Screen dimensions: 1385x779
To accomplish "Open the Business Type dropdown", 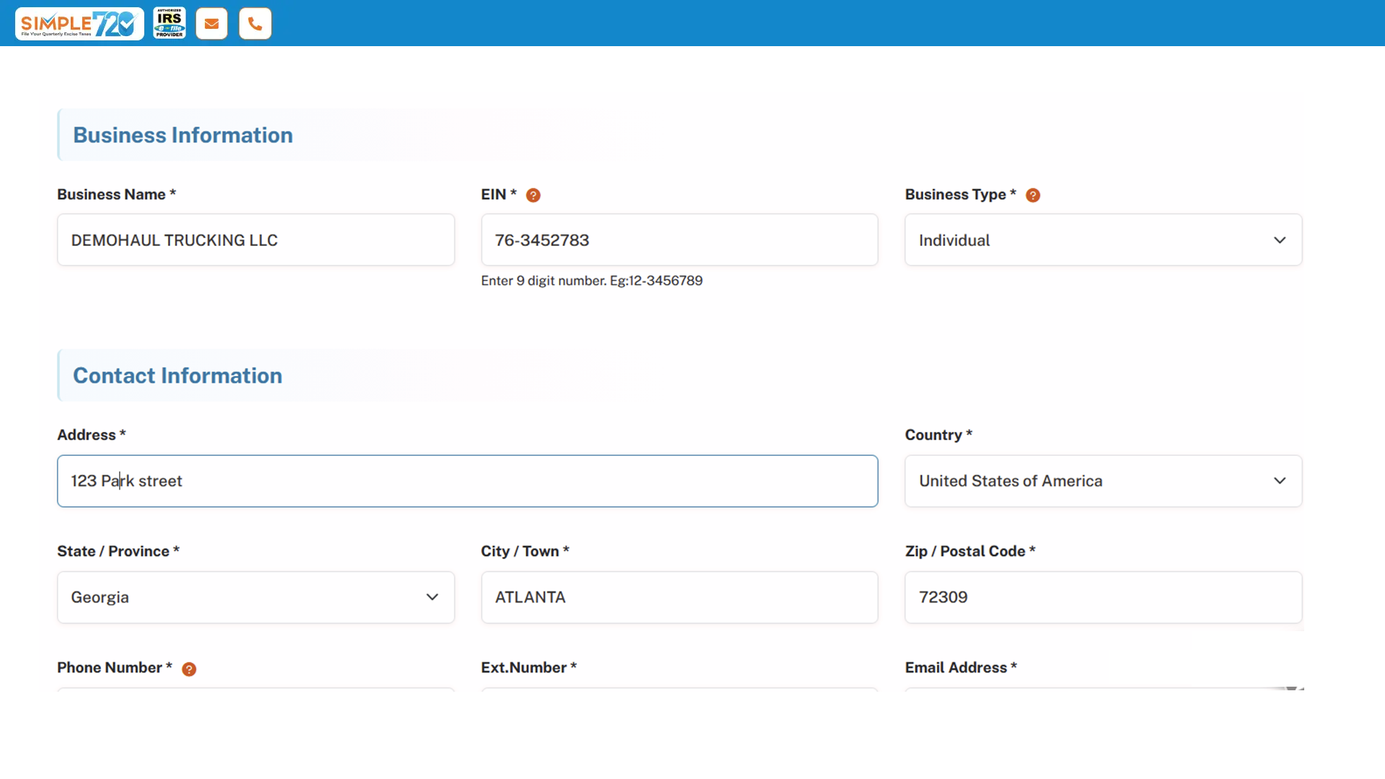I will pos(1103,240).
